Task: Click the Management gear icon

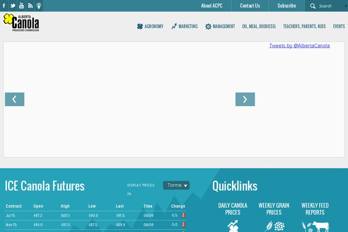Action: click(x=208, y=27)
